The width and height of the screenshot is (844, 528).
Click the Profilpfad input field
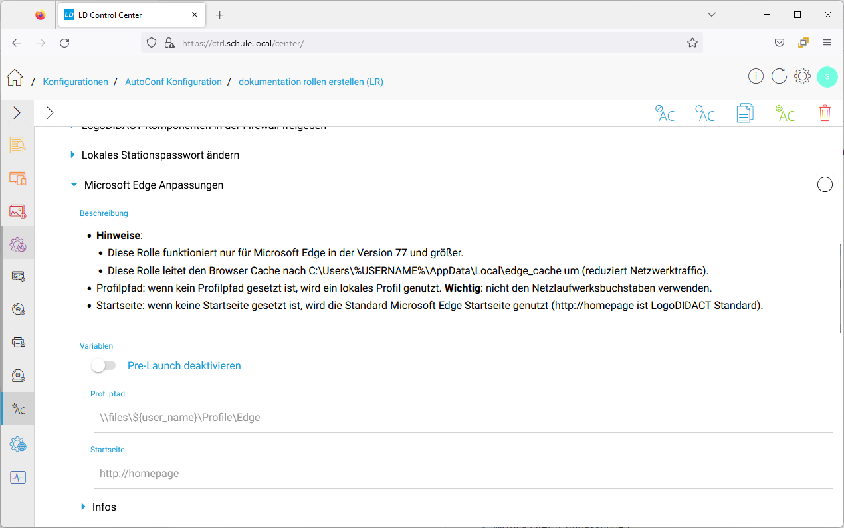pyautogui.click(x=463, y=417)
